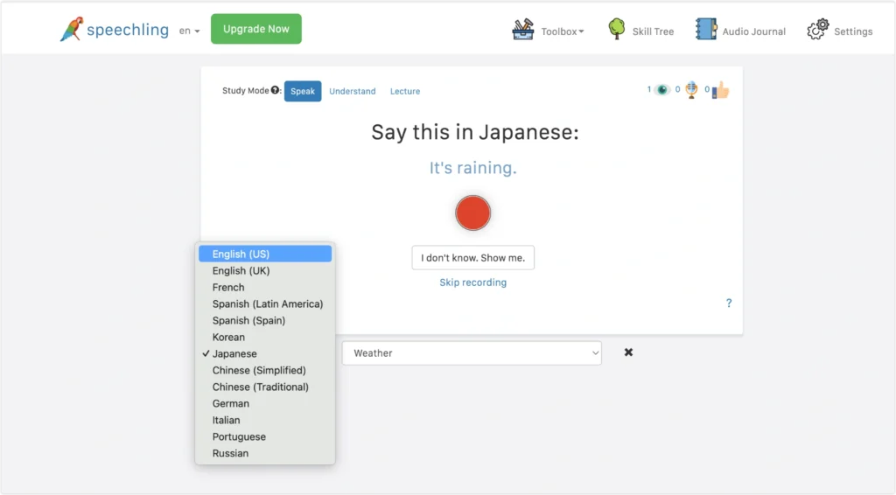The height and width of the screenshot is (495, 896).
Task: Click I don't know. Show me.
Action: (x=473, y=257)
